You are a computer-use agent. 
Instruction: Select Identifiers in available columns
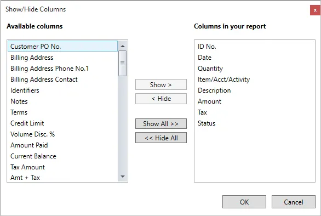point(62,90)
